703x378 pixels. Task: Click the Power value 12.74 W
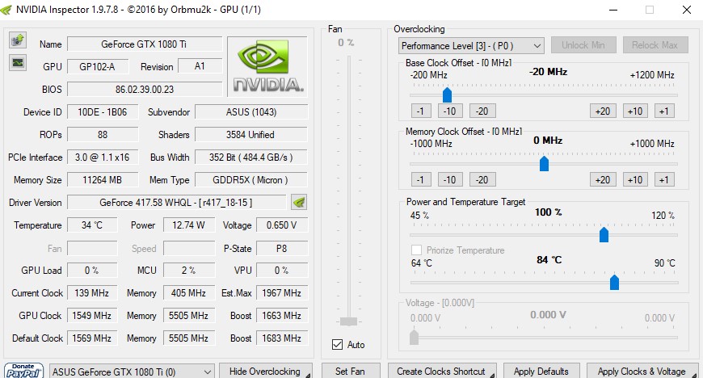coord(189,225)
